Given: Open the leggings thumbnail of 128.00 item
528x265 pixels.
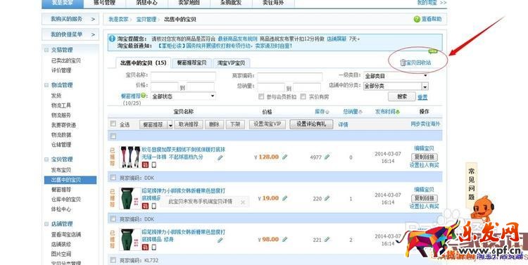Looking at the screenshot, I should 130,157.
